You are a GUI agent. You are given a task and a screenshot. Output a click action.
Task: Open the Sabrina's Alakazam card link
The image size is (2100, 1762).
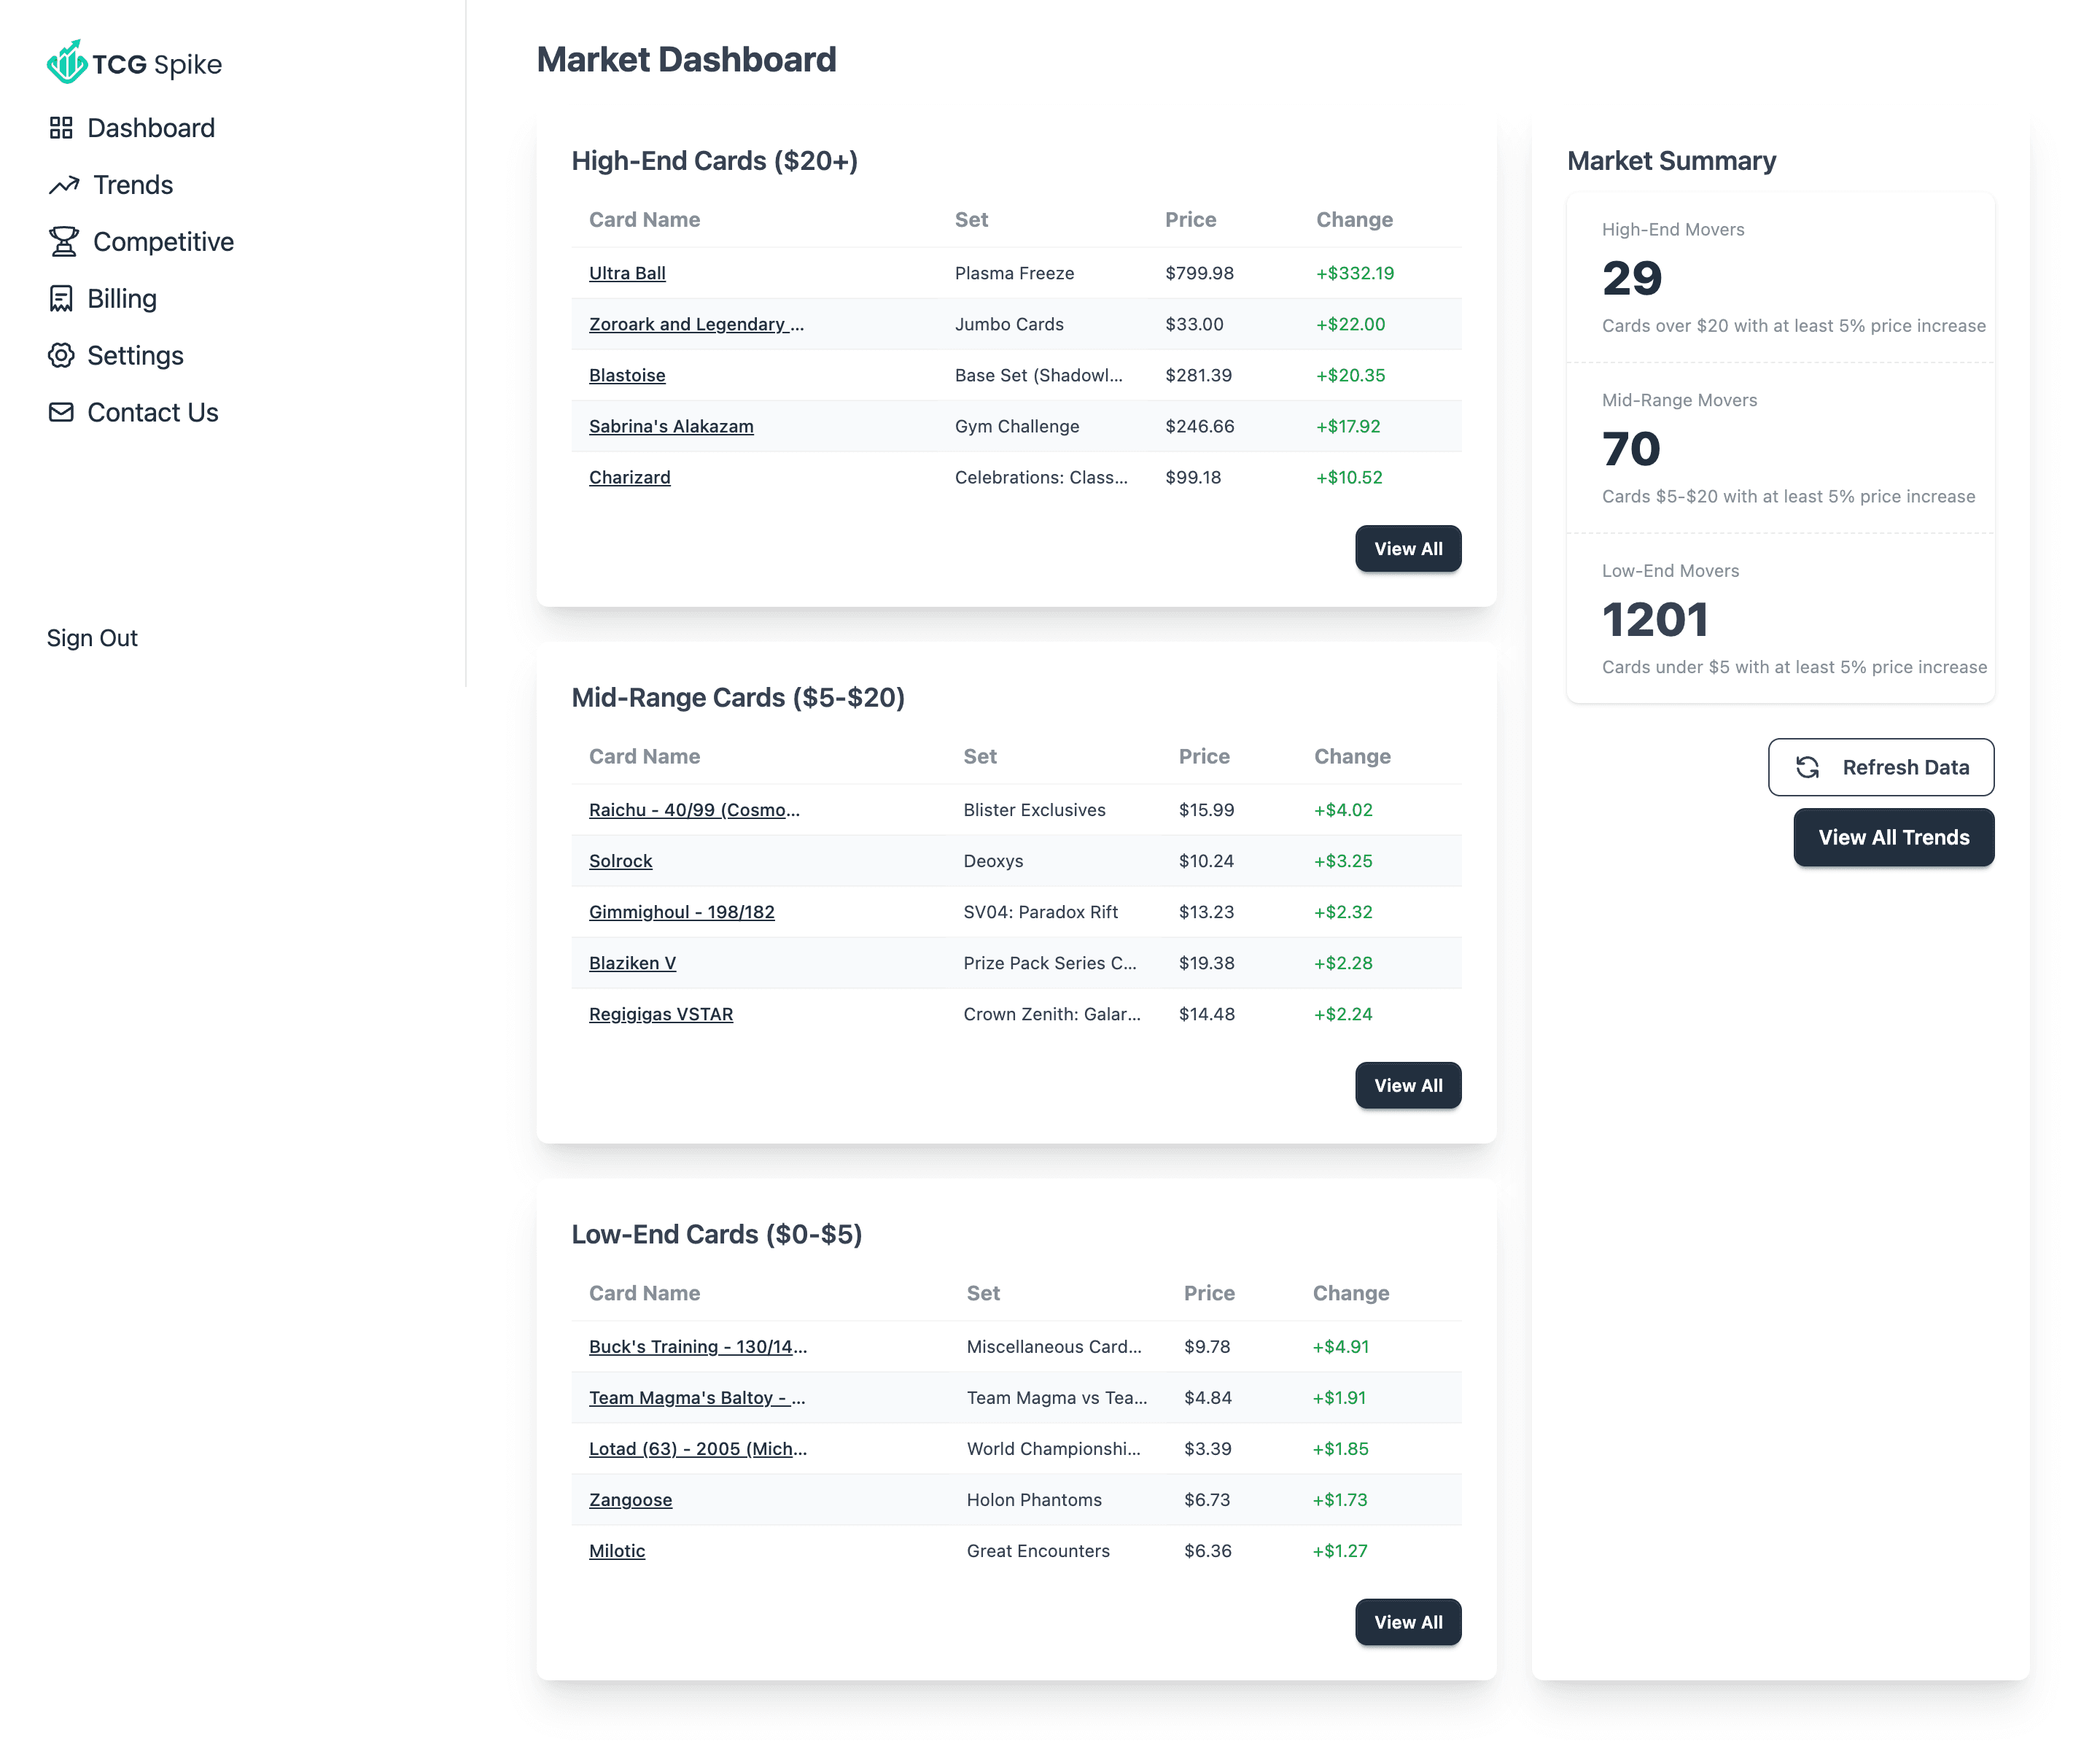[x=671, y=426]
